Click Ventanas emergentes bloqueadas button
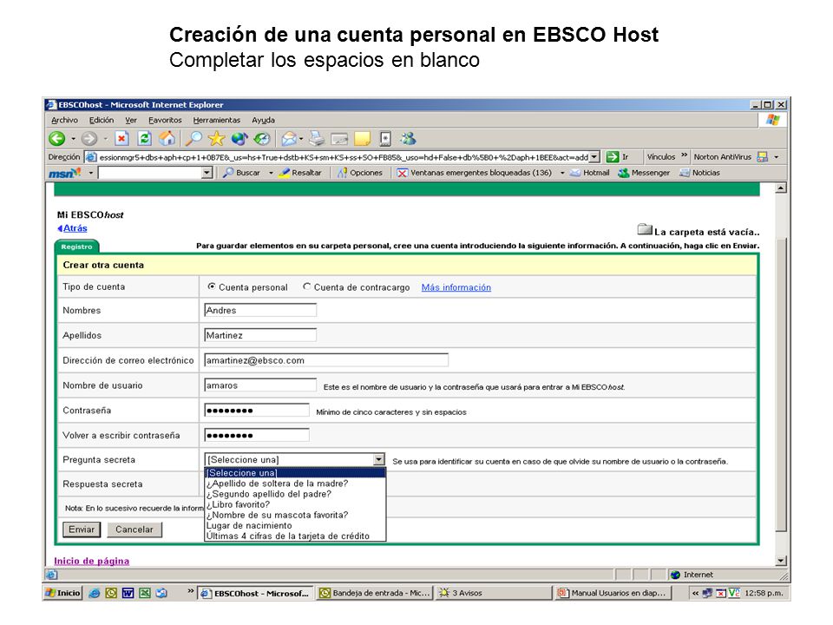 tap(475, 173)
